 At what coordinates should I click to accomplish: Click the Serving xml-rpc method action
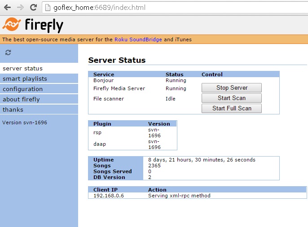click(x=179, y=196)
